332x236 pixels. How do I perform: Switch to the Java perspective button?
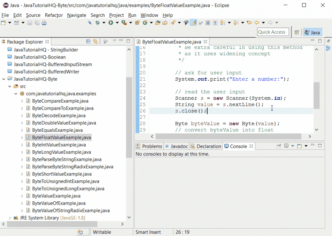(x=312, y=32)
